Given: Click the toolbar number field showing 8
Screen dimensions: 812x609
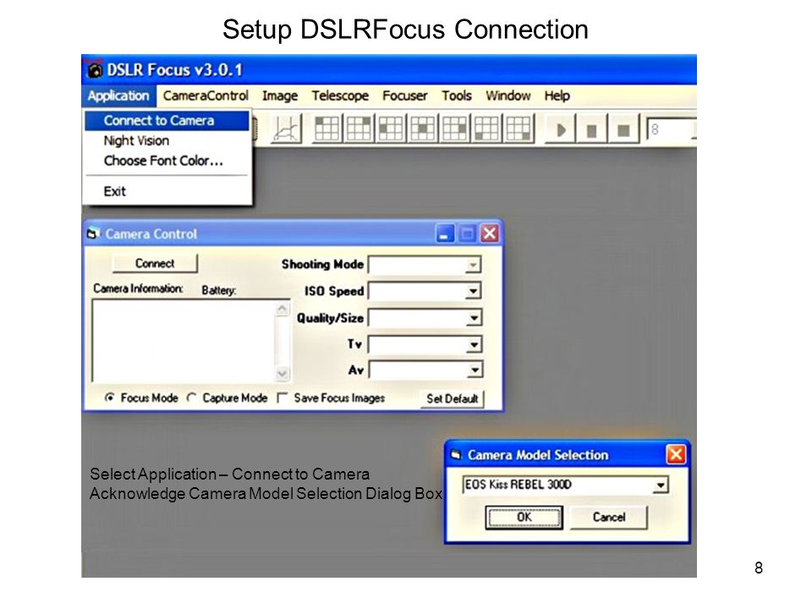Looking at the screenshot, I should [670, 129].
